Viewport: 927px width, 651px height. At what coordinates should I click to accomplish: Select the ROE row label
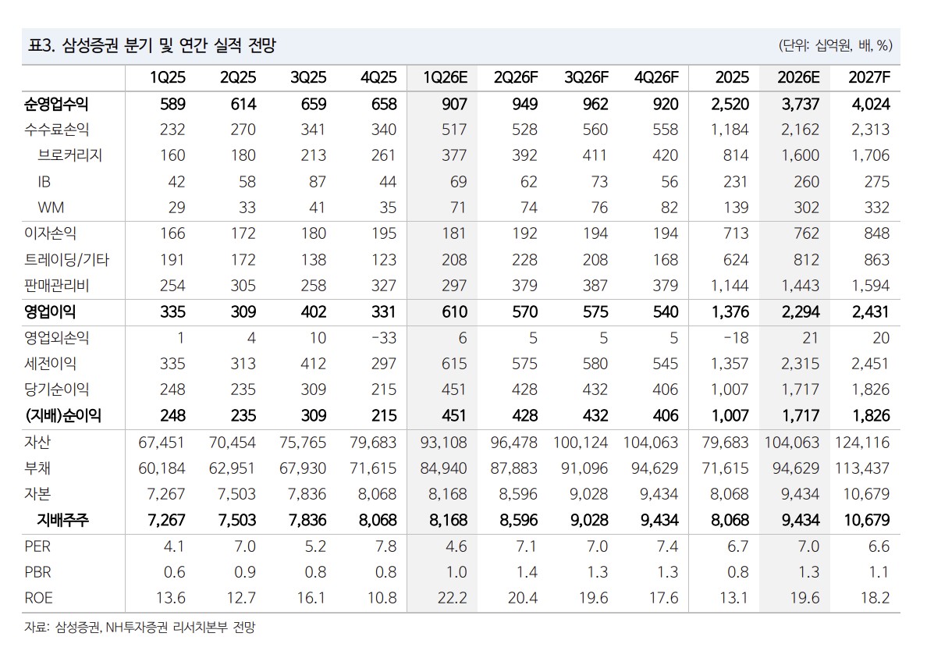(38, 598)
